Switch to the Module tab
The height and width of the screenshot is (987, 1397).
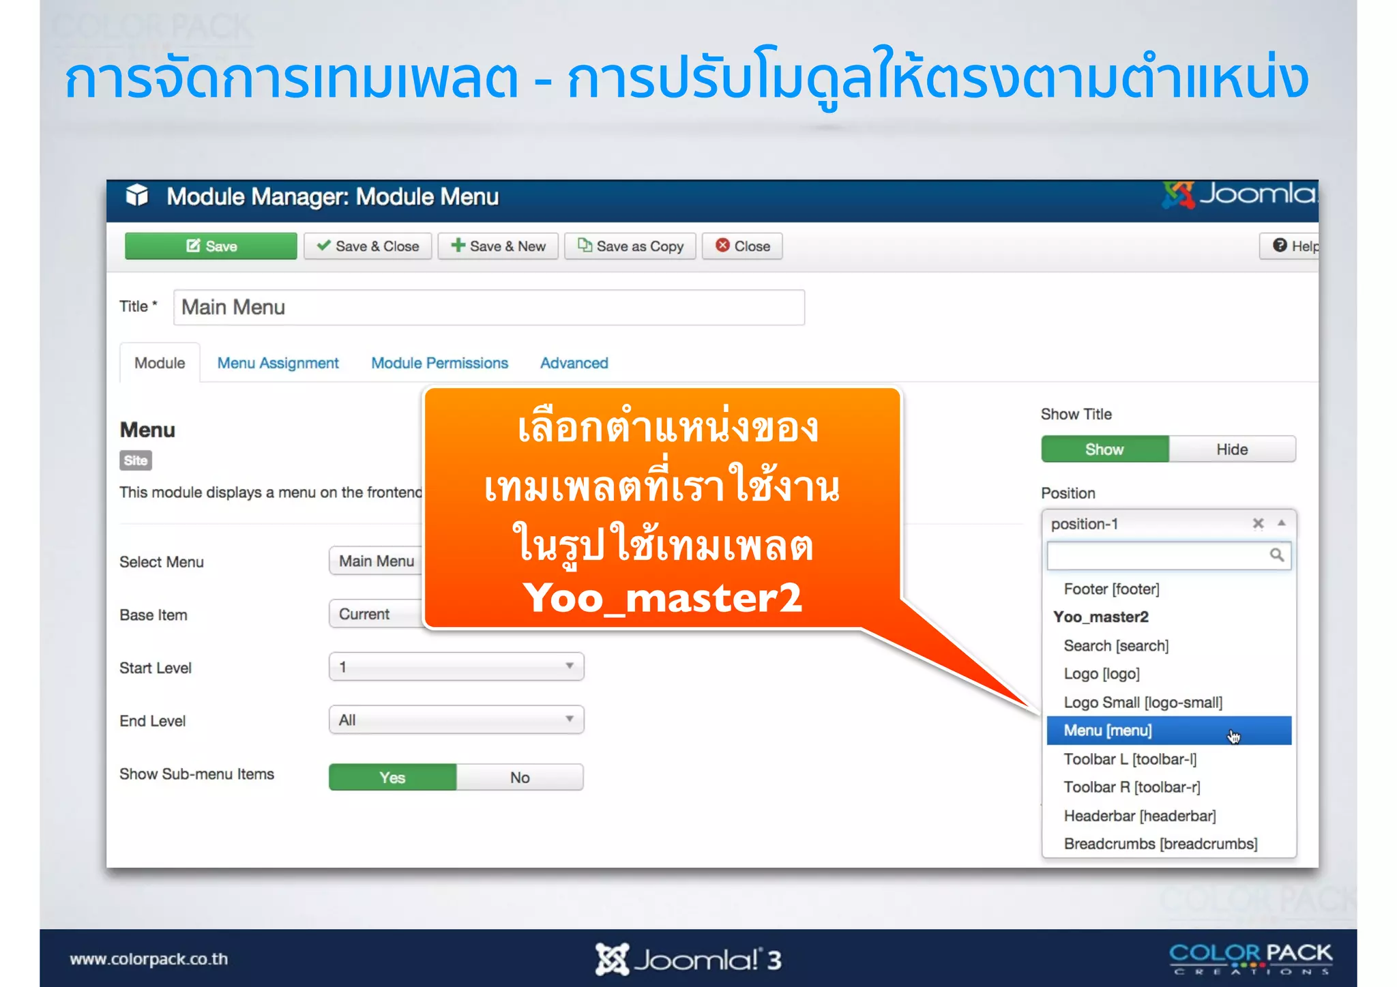pos(160,363)
